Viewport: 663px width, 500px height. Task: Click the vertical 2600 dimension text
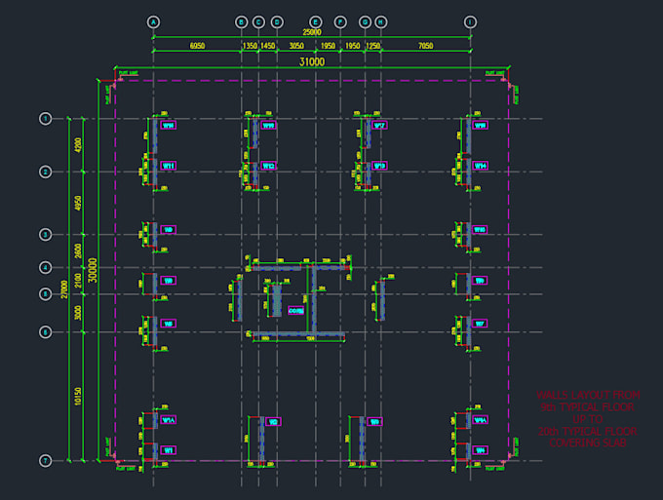point(78,251)
